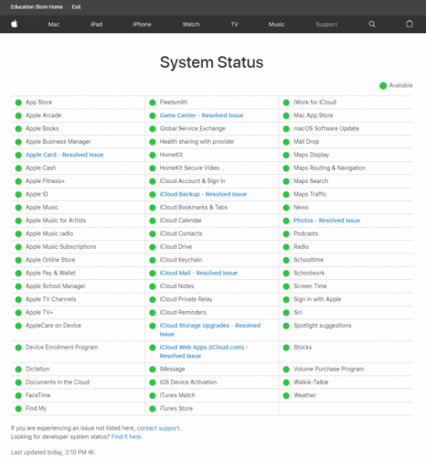Click the Documents in the Cloud entry

(x=58, y=382)
